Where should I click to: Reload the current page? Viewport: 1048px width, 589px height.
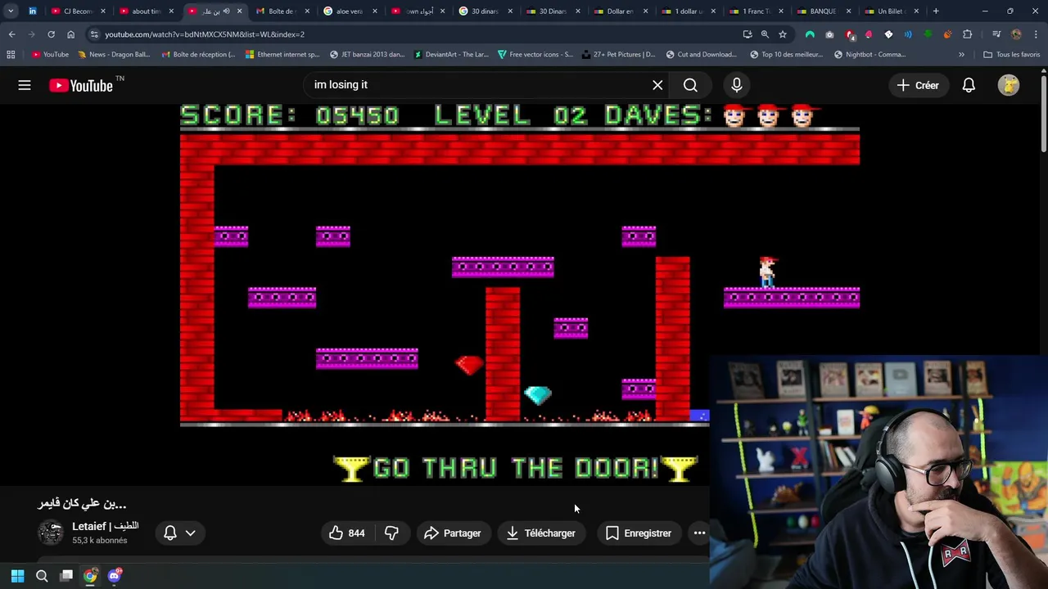click(x=51, y=34)
